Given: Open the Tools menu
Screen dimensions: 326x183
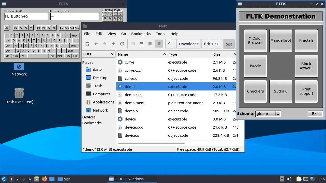Looking at the screenshot, I should [x=160, y=34].
